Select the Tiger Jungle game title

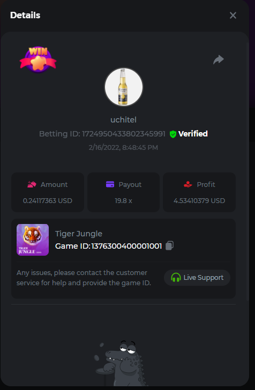pyautogui.click(x=79, y=234)
